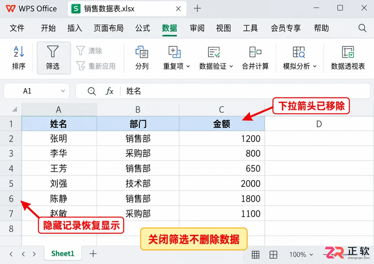Select the 技术部 cell
374x264 pixels.
click(x=138, y=184)
